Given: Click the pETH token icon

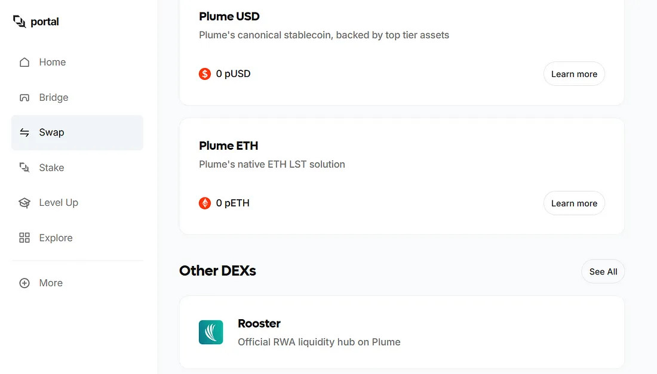Looking at the screenshot, I should point(205,203).
